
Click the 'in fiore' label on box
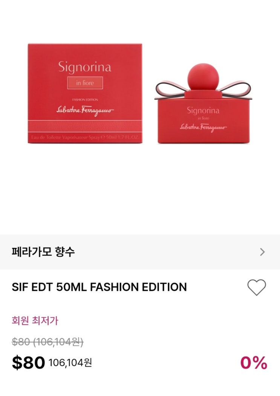tap(85, 83)
